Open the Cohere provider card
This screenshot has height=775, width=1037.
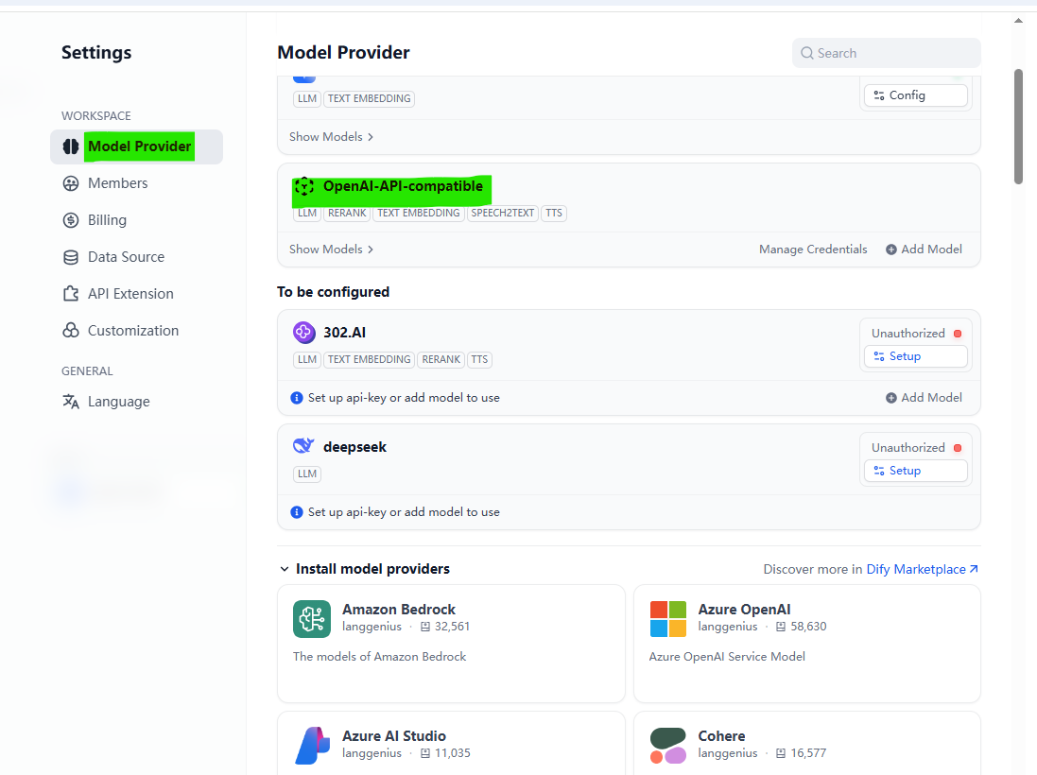[807, 743]
